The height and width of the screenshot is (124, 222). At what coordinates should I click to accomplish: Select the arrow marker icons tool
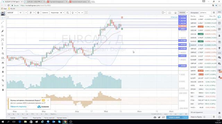[x=2, y=49]
